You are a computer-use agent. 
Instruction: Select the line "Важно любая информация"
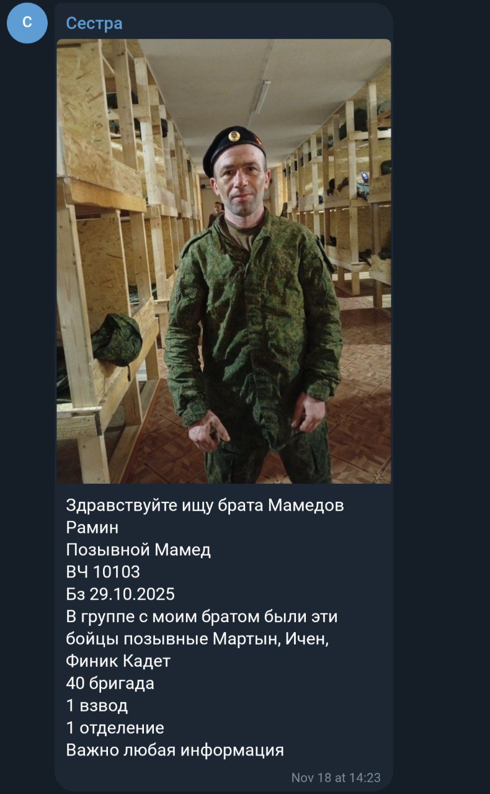[175, 750]
